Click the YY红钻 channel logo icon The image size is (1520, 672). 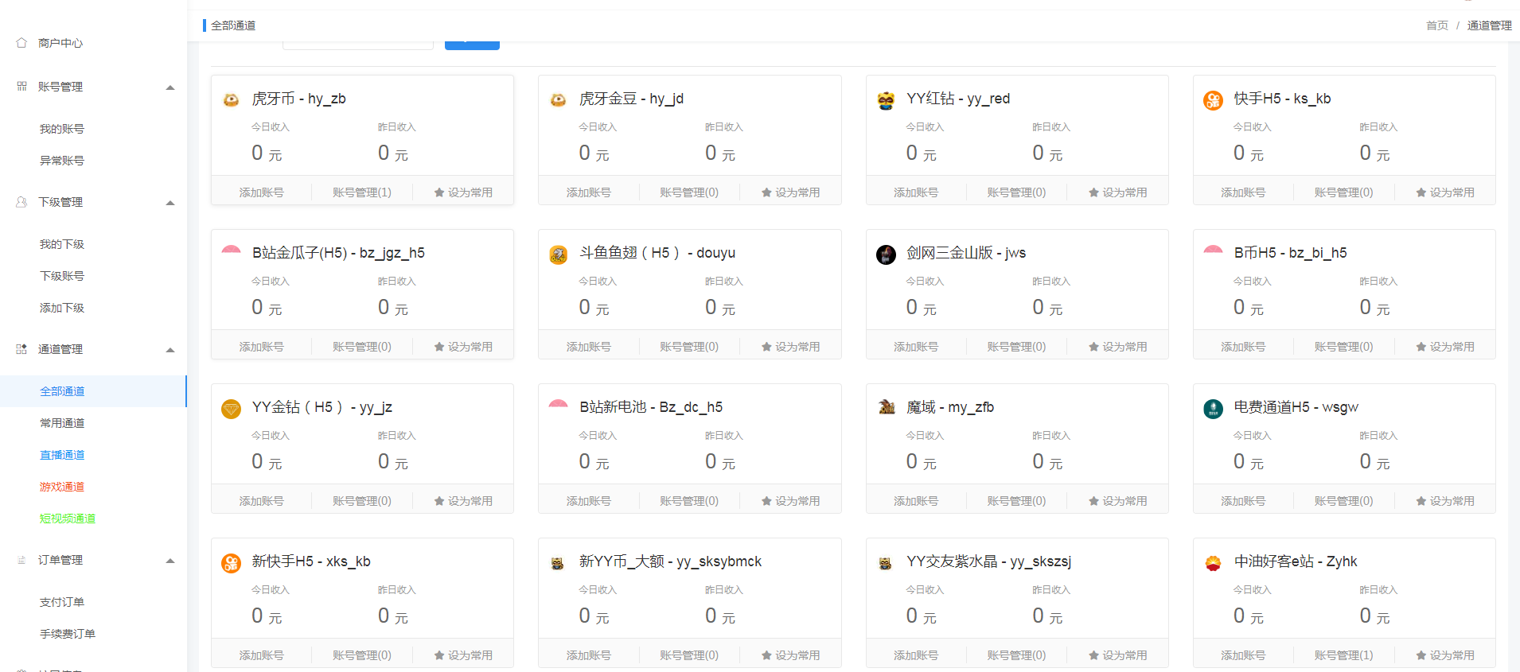click(x=886, y=100)
